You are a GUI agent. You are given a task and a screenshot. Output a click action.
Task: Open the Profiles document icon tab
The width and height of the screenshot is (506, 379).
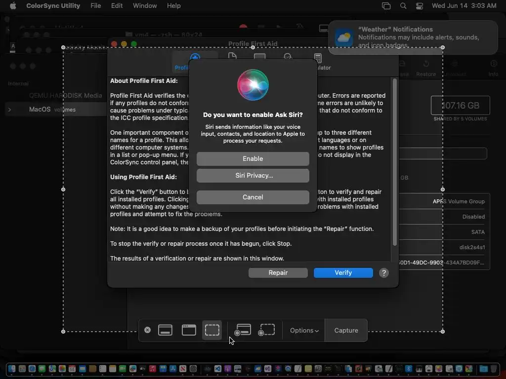[x=232, y=56]
